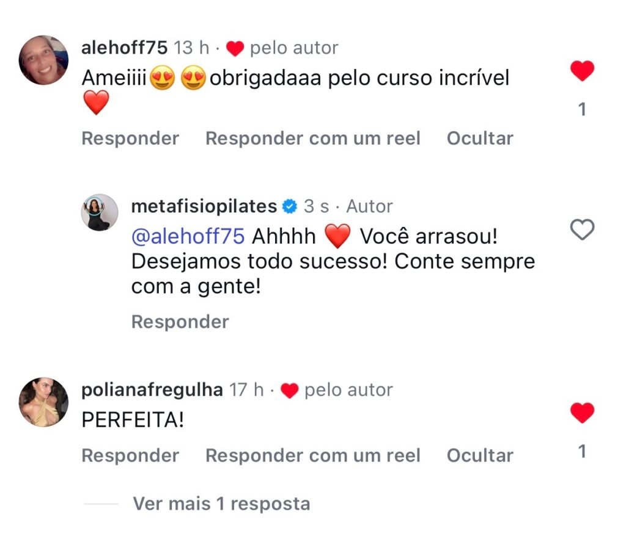Reply to alehoff75's comment
This screenshot has height=553, width=626.
coord(130,139)
